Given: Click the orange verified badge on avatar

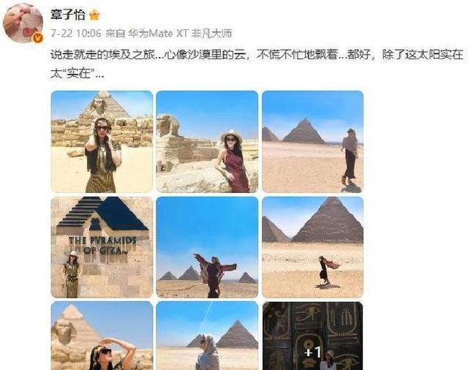Looking at the screenshot, I should (37, 38).
